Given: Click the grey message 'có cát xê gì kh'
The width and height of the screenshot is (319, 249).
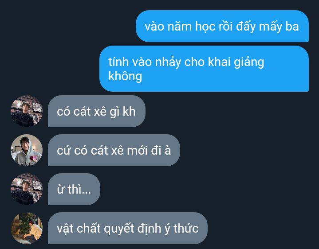Looking at the screenshot, I should coord(97,111).
